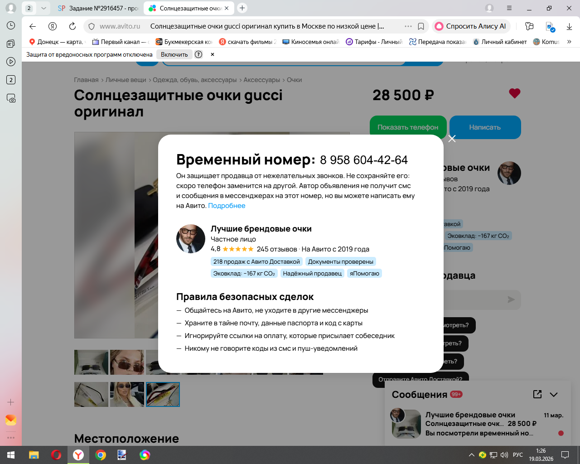Click Включить to enable malware protection
Viewport: 580px width, 464px height.
pos(174,54)
